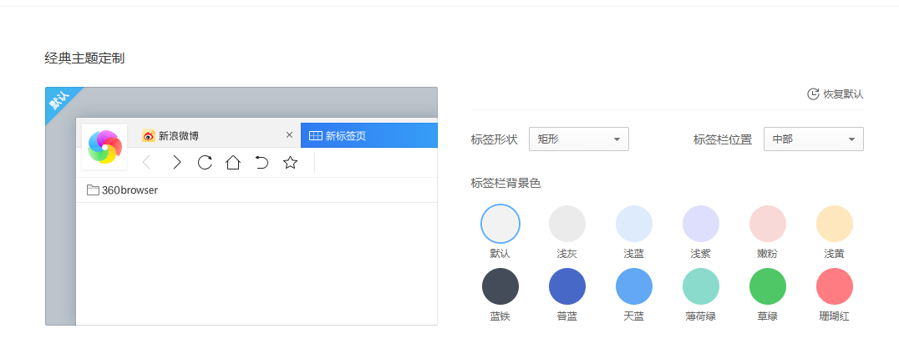
Task: Click the 360browser bookmark folder label
Action: [x=130, y=190]
